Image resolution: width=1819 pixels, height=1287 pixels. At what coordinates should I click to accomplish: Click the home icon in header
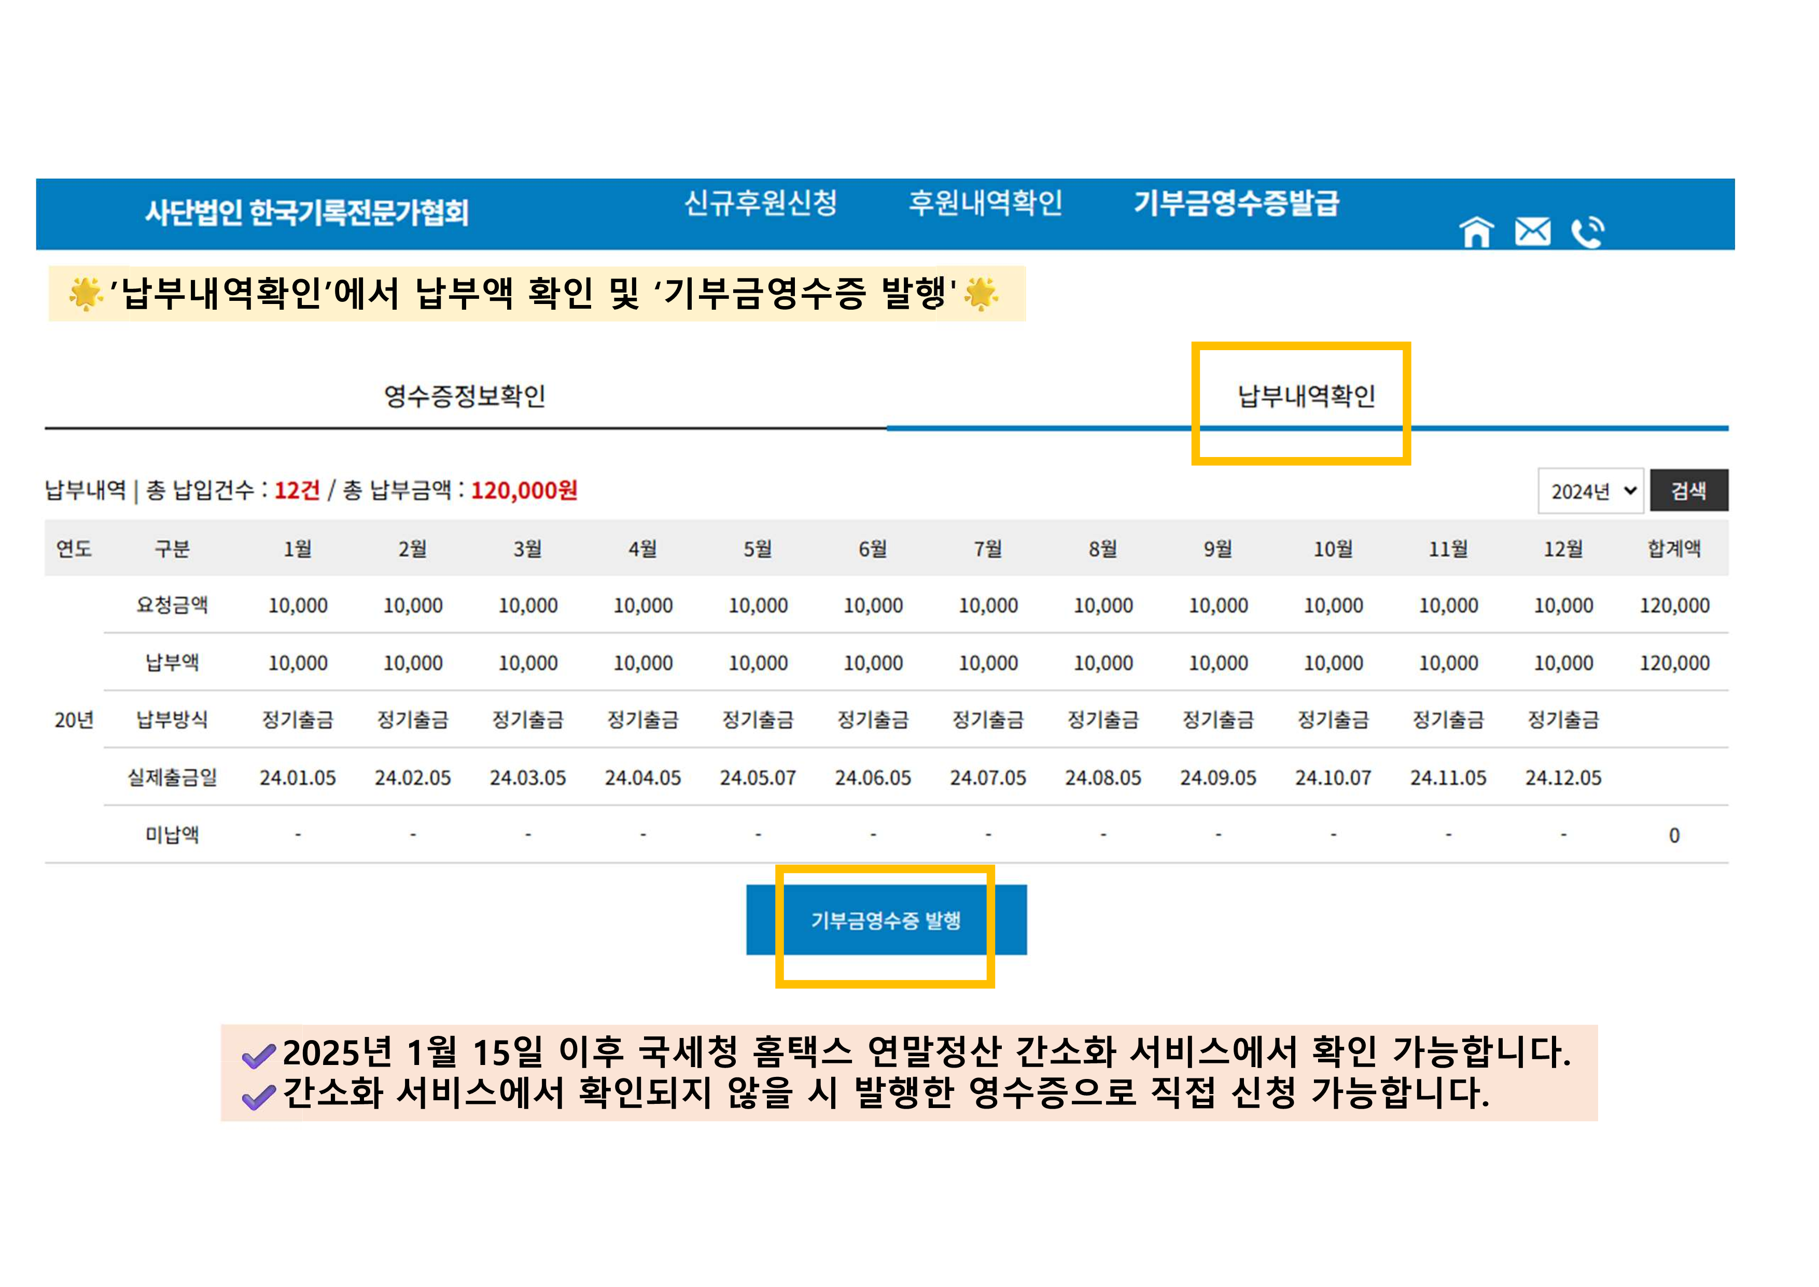[1476, 232]
